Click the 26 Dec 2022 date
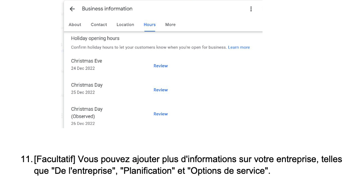This screenshot has width=364, height=181. 83,124
